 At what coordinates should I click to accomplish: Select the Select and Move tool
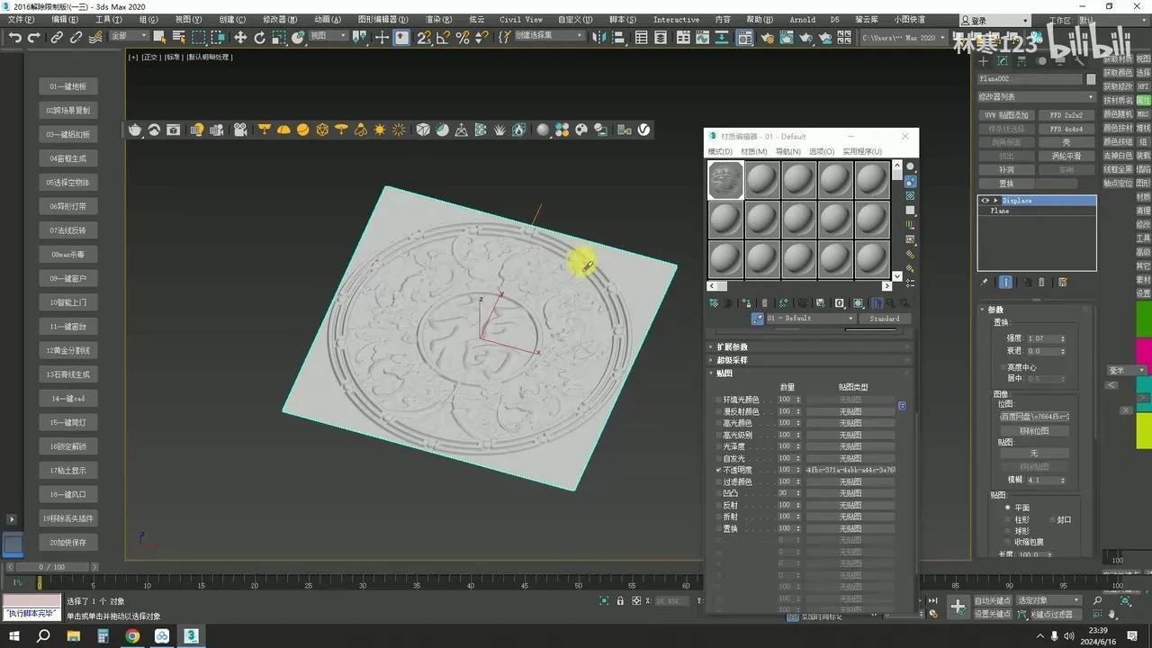[x=242, y=37]
